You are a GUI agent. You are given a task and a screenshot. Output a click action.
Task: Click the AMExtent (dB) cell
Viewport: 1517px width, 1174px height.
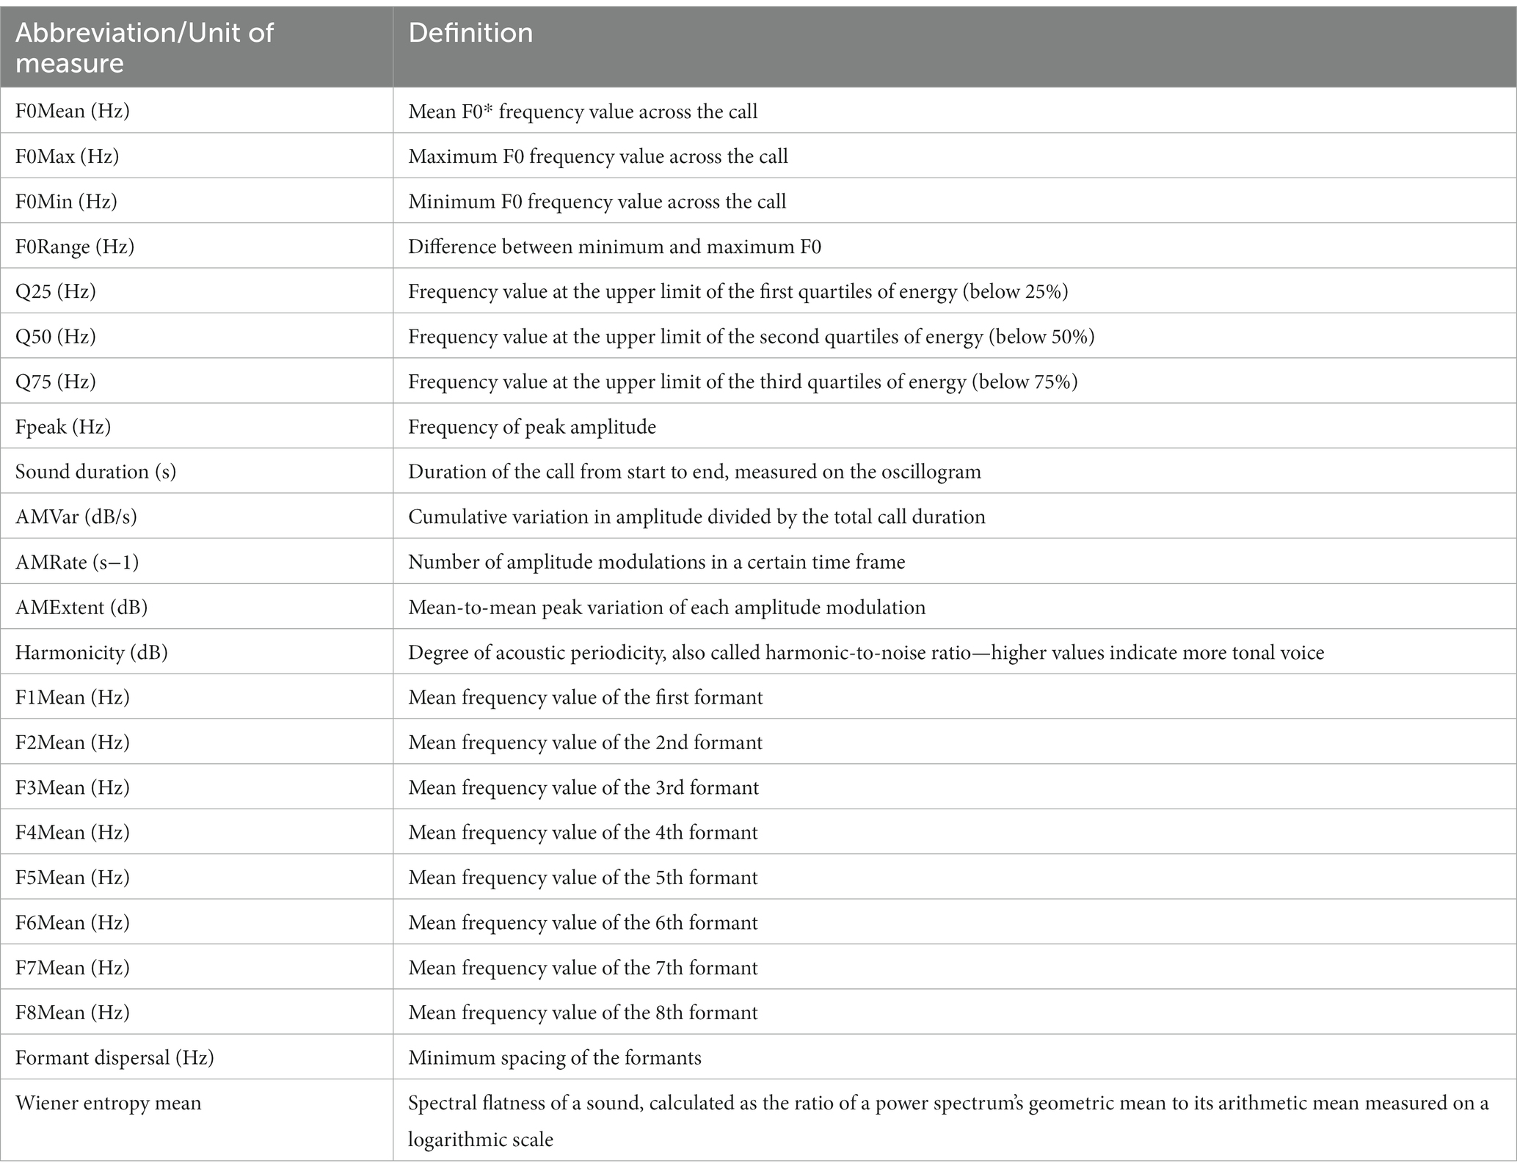click(x=197, y=607)
